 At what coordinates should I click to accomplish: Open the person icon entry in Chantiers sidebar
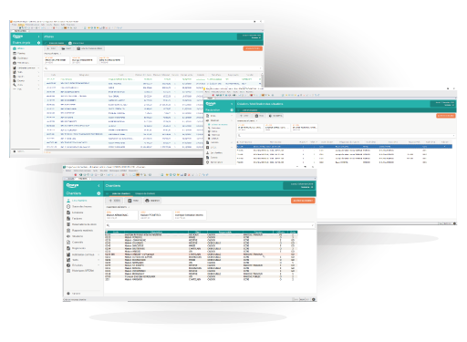(x=68, y=201)
